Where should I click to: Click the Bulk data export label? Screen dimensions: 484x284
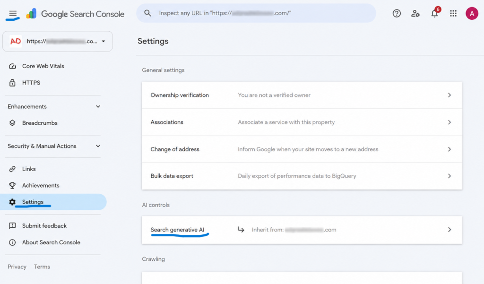pyautogui.click(x=172, y=176)
